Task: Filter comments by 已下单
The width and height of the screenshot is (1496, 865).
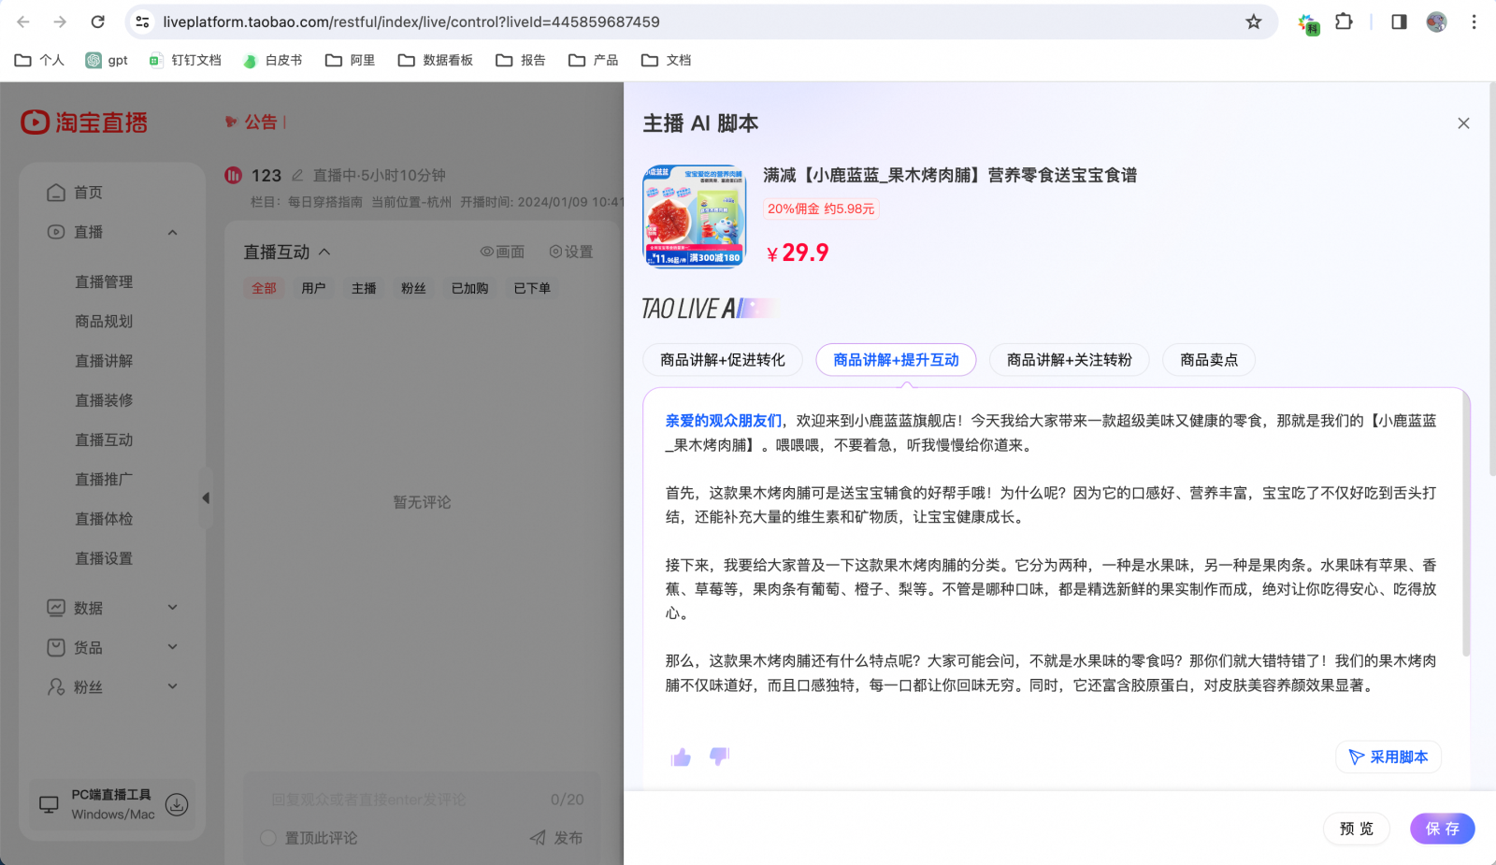Action: 532,288
